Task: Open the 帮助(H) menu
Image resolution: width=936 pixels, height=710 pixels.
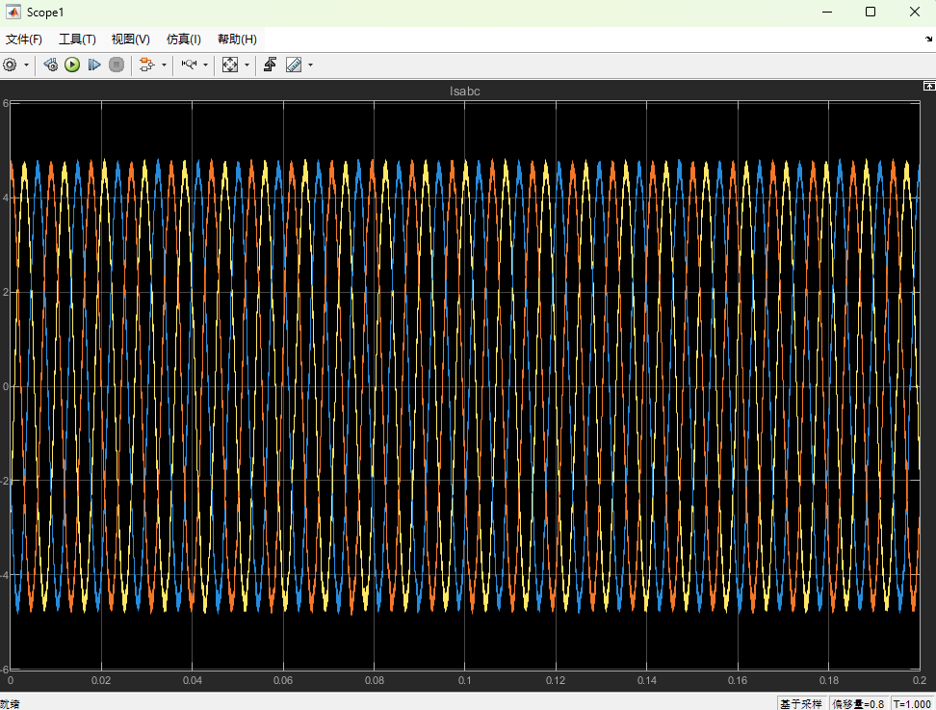Action: (237, 39)
